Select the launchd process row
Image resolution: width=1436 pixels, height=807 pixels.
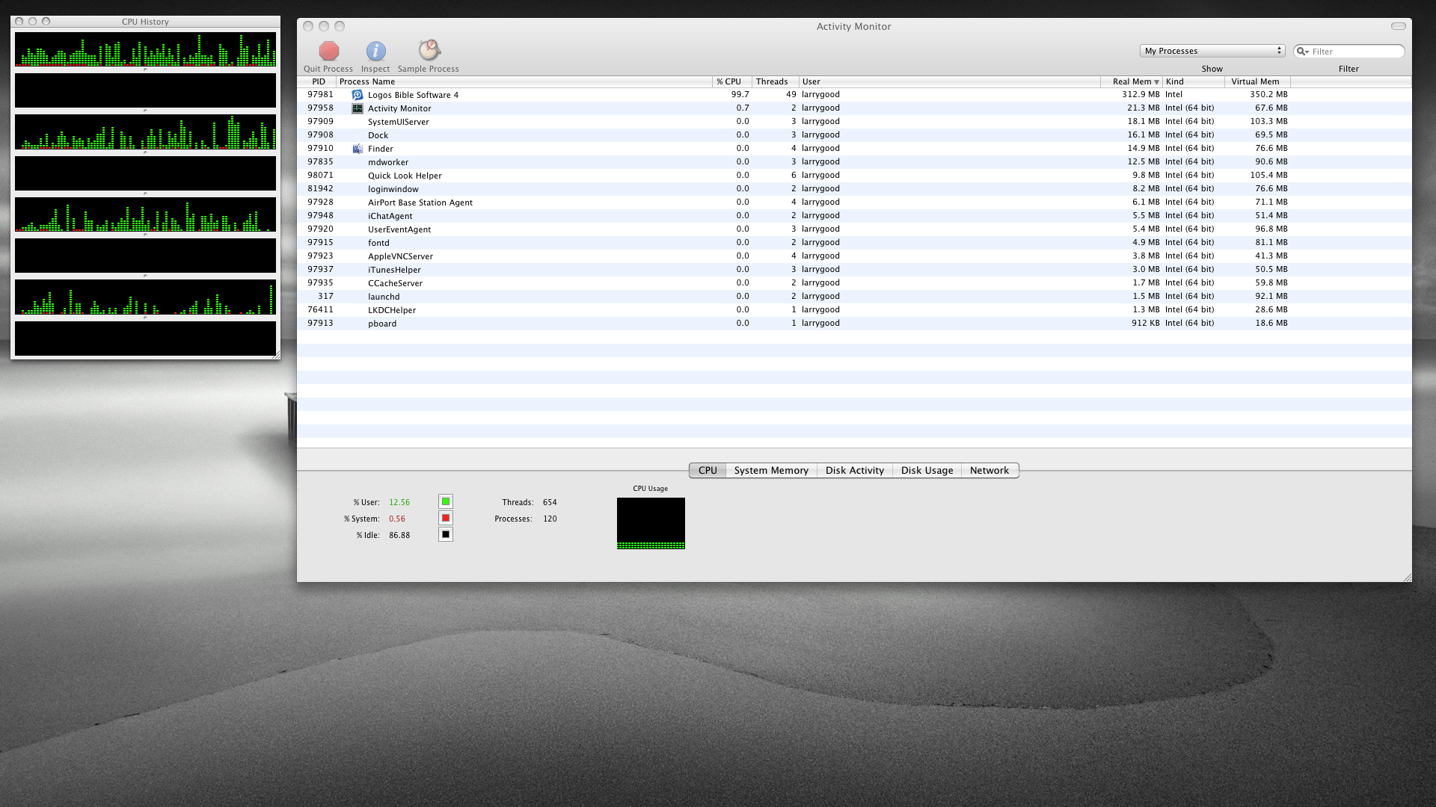[x=854, y=297]
